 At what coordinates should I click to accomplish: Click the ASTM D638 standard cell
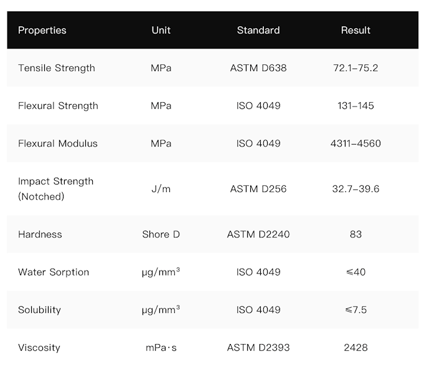point(258,68)
